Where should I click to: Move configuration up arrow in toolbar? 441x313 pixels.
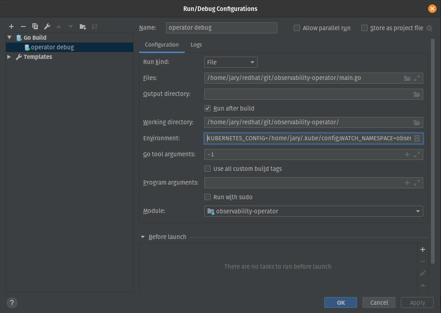click(x=59, y=27)
